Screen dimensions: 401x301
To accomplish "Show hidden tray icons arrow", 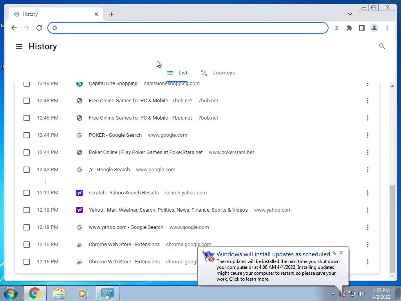I will coord(333,294).
